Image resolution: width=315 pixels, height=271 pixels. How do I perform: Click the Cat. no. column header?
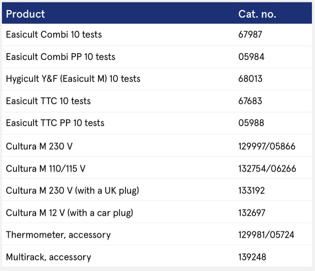click(257, 14)
